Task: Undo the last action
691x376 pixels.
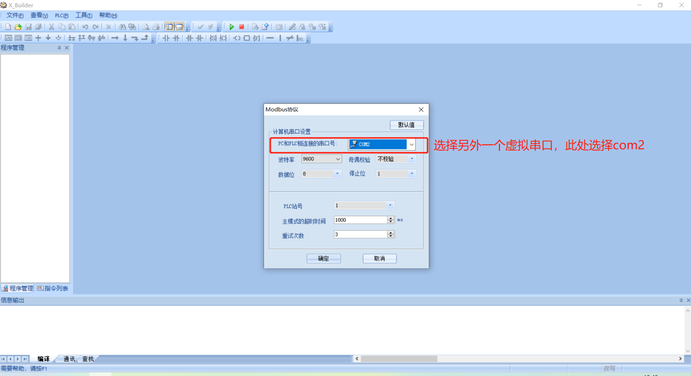Action: tap(85, 27)
